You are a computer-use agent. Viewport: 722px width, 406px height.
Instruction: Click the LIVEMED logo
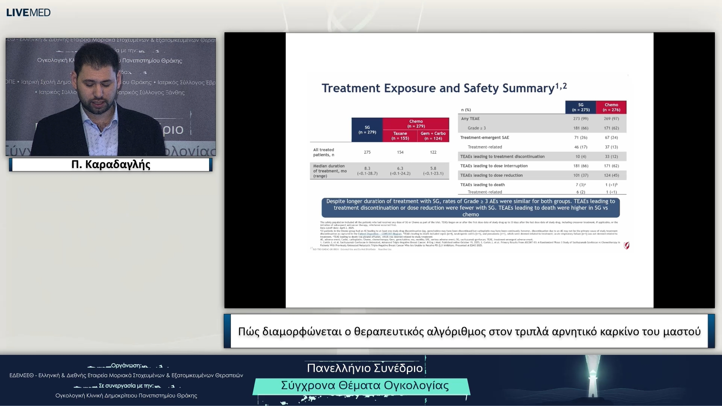tap(28, 12)
